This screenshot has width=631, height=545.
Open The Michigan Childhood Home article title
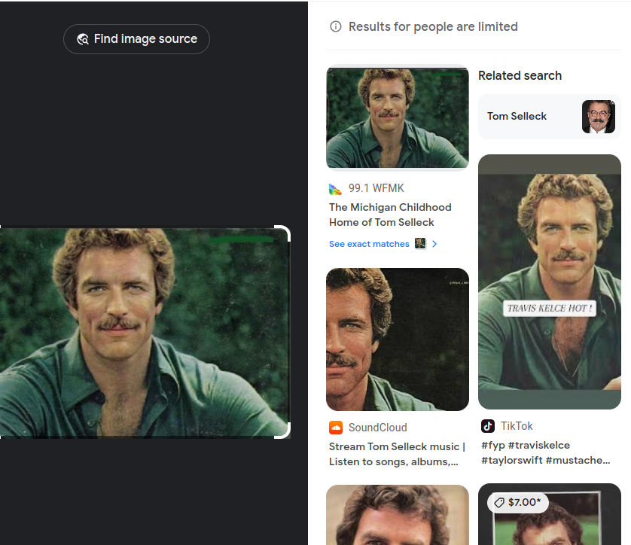coord(390,215)
